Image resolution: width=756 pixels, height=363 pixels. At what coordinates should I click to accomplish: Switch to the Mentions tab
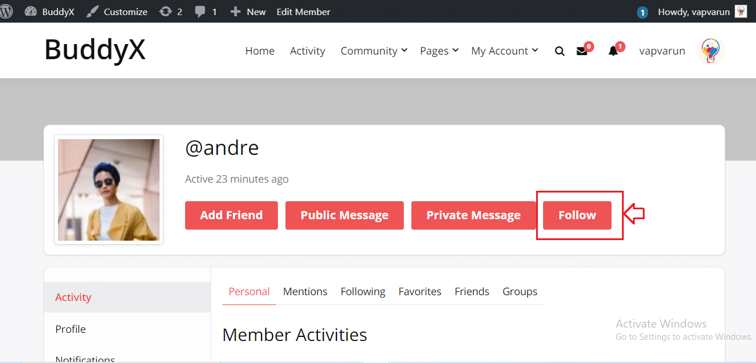point(305,291)
